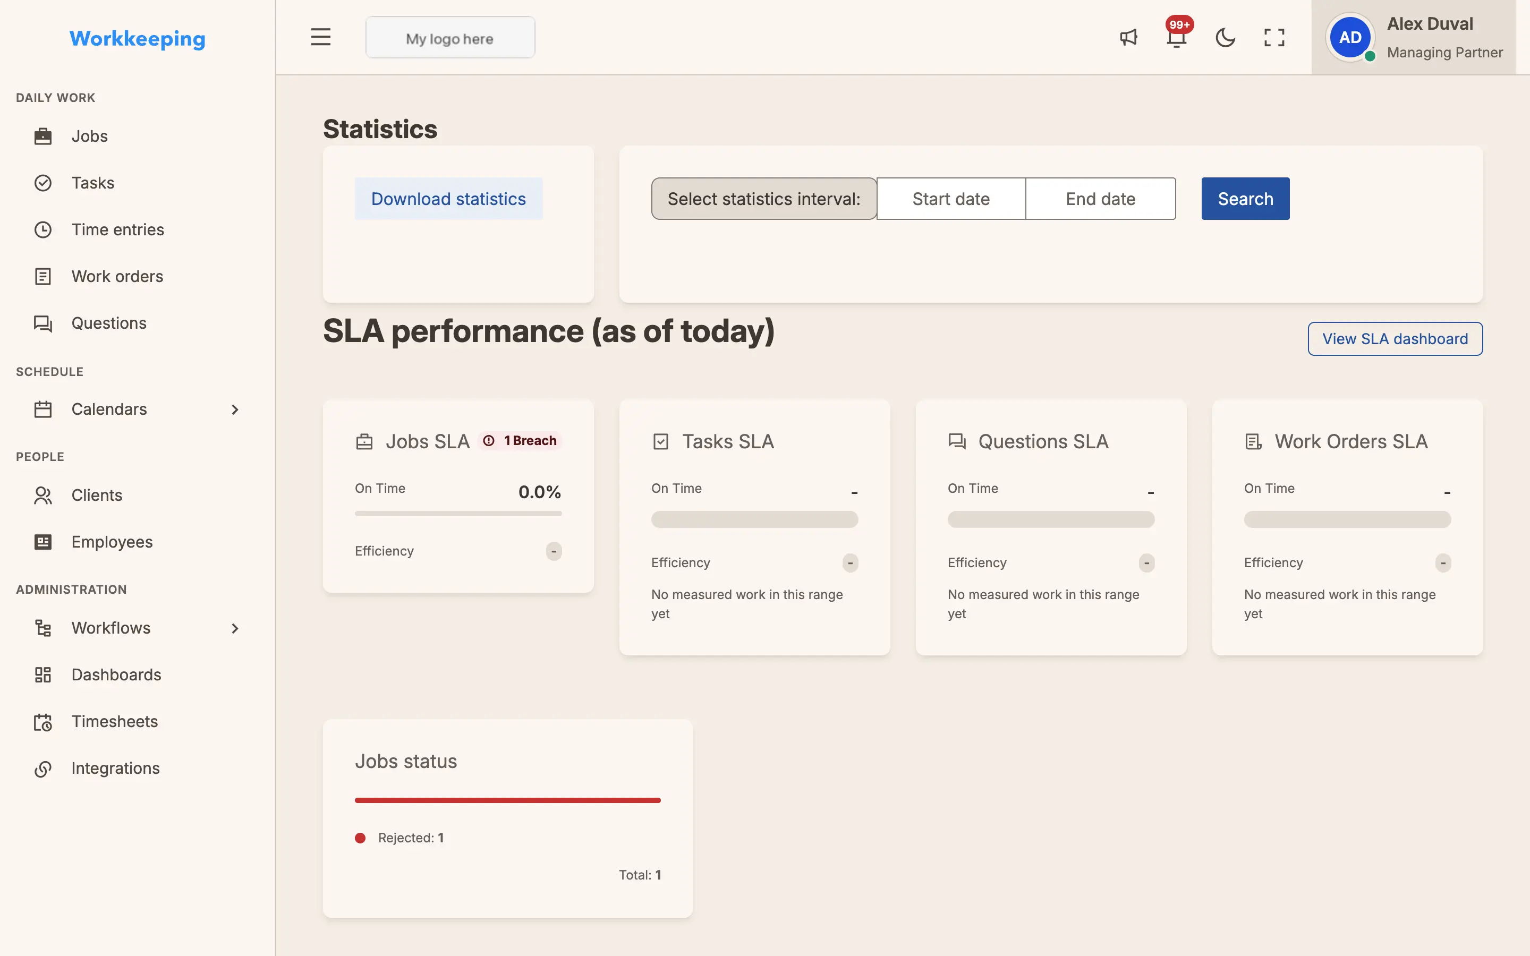
Task: Click the Tasks SLA checkbox icon
Action: click(x=661, y=441)
